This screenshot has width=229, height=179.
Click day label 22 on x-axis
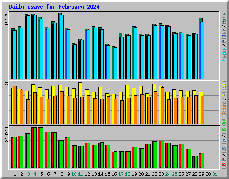point(154,174)
